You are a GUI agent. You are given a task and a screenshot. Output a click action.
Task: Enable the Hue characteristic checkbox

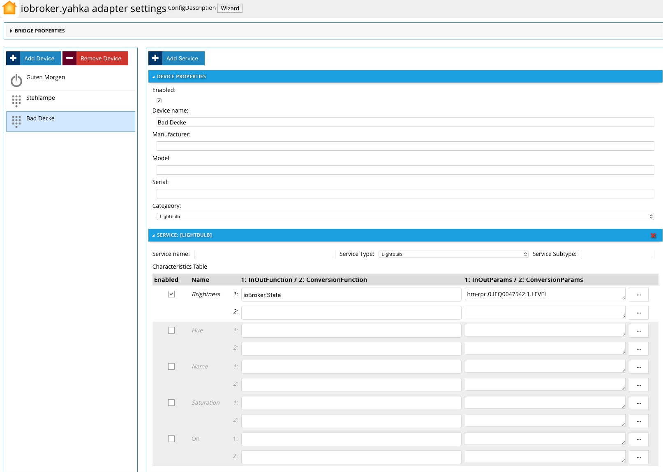point(171,330)
